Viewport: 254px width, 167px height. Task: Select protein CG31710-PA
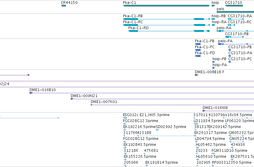230,56
